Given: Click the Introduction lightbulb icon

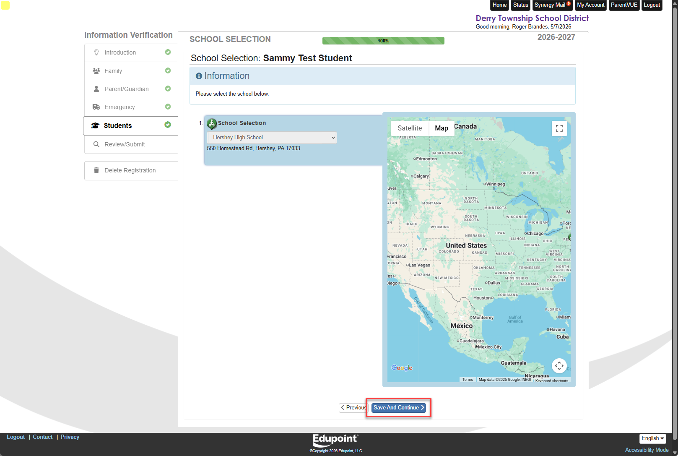Looking at the screenshot, I should tap(96, 52).
